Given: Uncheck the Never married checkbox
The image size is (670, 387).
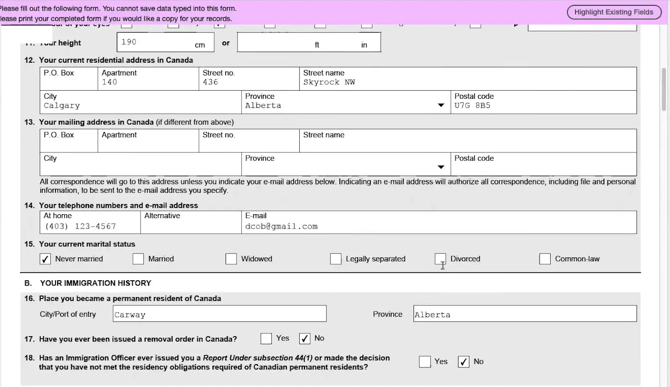Looking at the screenshot, I should [45, 259].
